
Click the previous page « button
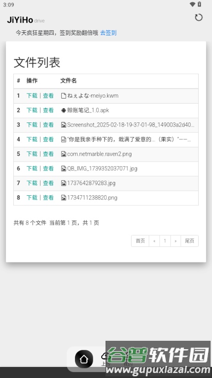pos(154,241)
